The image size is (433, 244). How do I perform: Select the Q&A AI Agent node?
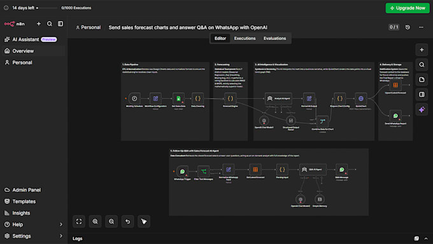point(313,169)
